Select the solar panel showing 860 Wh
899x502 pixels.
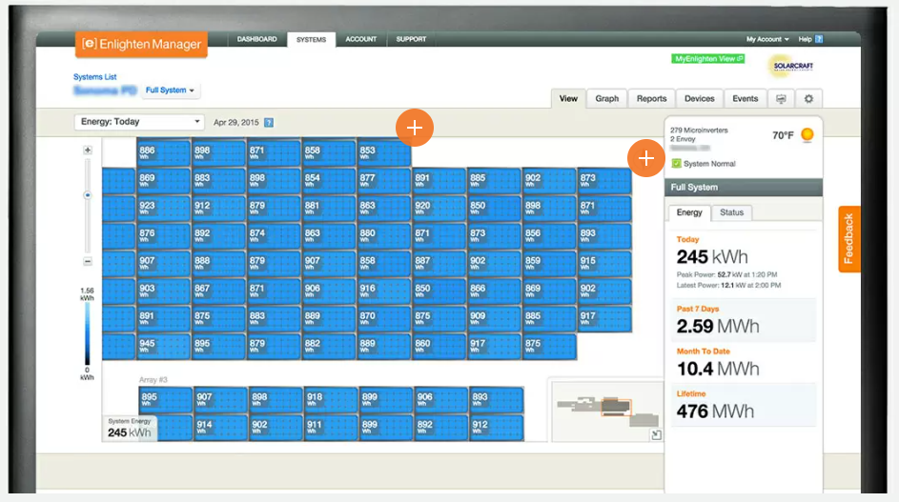tap(439, 346)
